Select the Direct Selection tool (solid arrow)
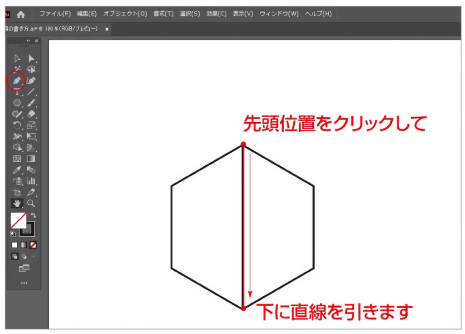Screen dimensions: 465x334 coord(31,59)
